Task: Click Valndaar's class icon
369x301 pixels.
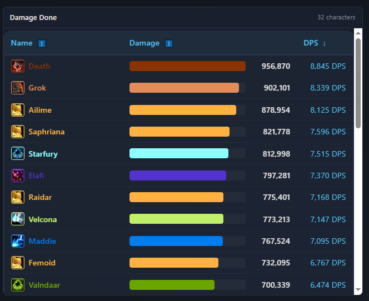Action: tap(18, 285)
